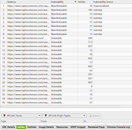The width and height of the screenshot is (132, 130).
Task: Click the left scroll arrow of the horizontal scrollbar
Action: tap(1, 106)
